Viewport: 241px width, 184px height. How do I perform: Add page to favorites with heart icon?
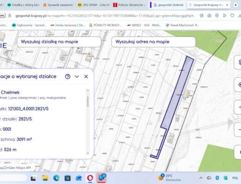click(x=232, y=16)
